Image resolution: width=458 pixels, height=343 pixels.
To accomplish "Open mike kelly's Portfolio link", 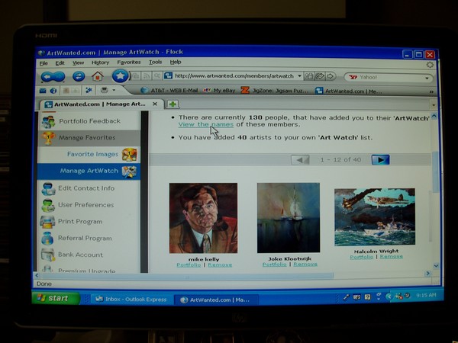I will (x=189, y=264).
